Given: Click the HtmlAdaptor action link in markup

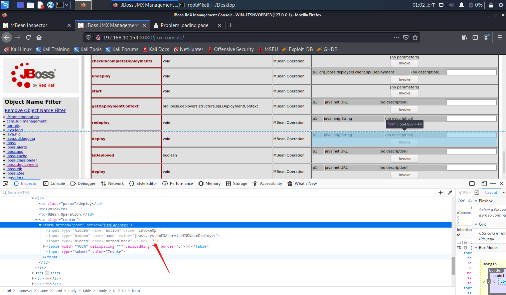Looking at the screenshot, I should 116,225.
